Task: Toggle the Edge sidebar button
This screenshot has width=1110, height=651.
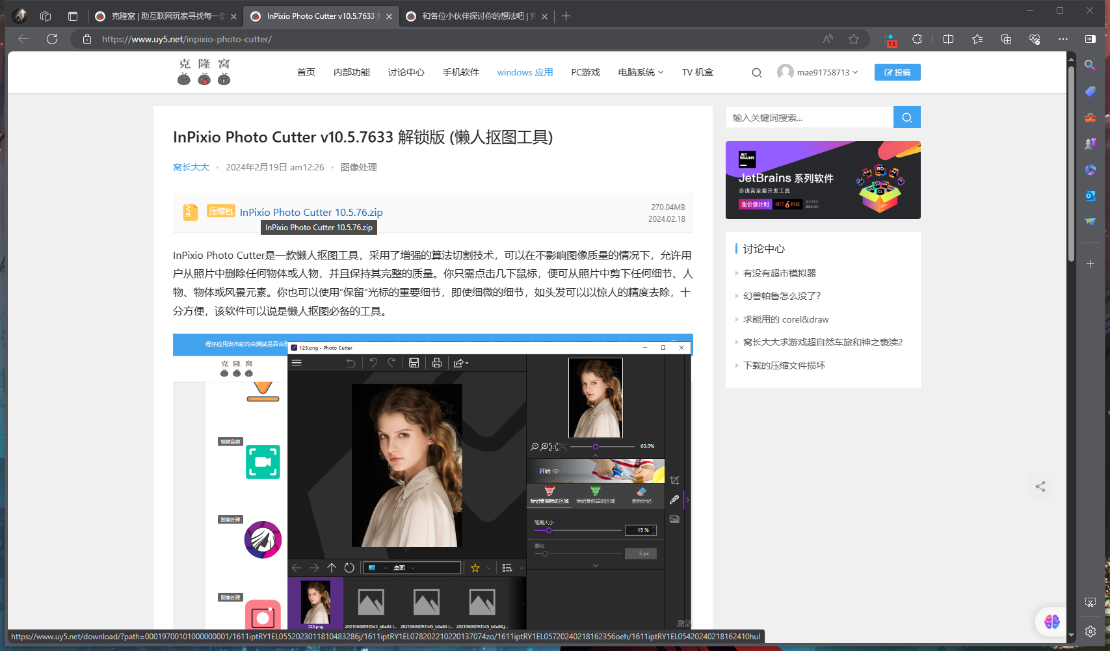Action: point(1090,39)
